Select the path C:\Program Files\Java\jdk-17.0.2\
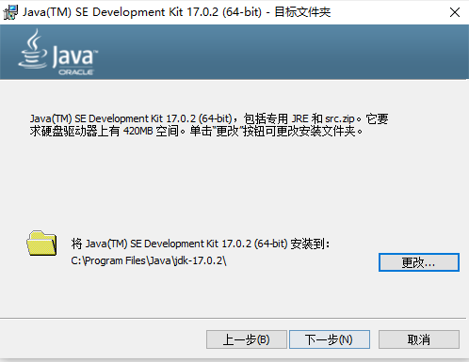Image resolution: width=469 pixels, height=362 pixels. 149,260
